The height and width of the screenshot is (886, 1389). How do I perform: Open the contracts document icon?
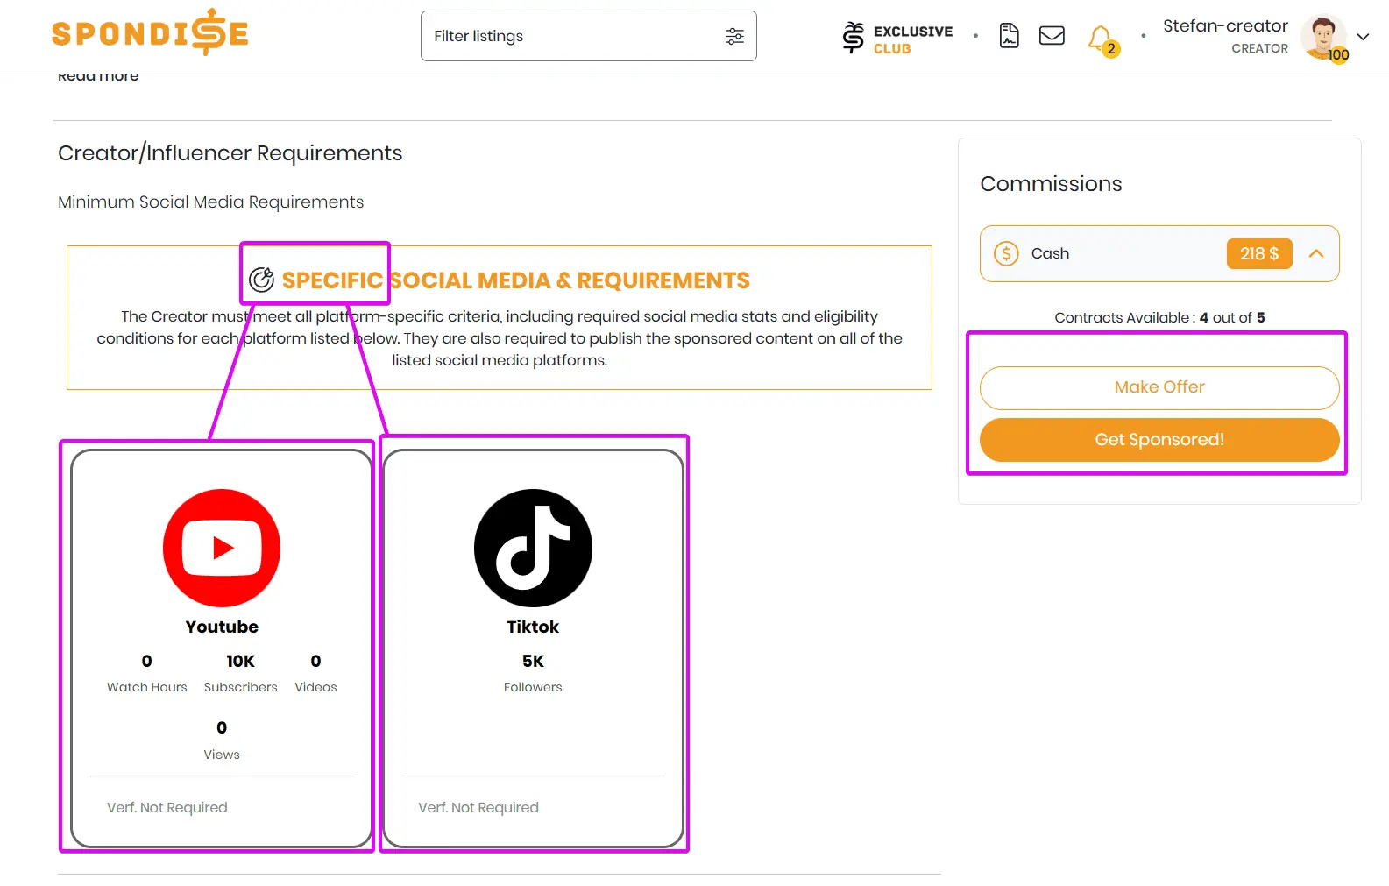[x=1010, y=36]
